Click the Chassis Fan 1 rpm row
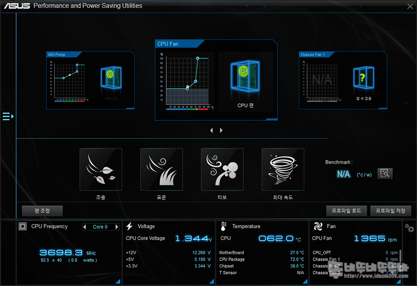This screenshot has width=417, height=286. (355, 259)
